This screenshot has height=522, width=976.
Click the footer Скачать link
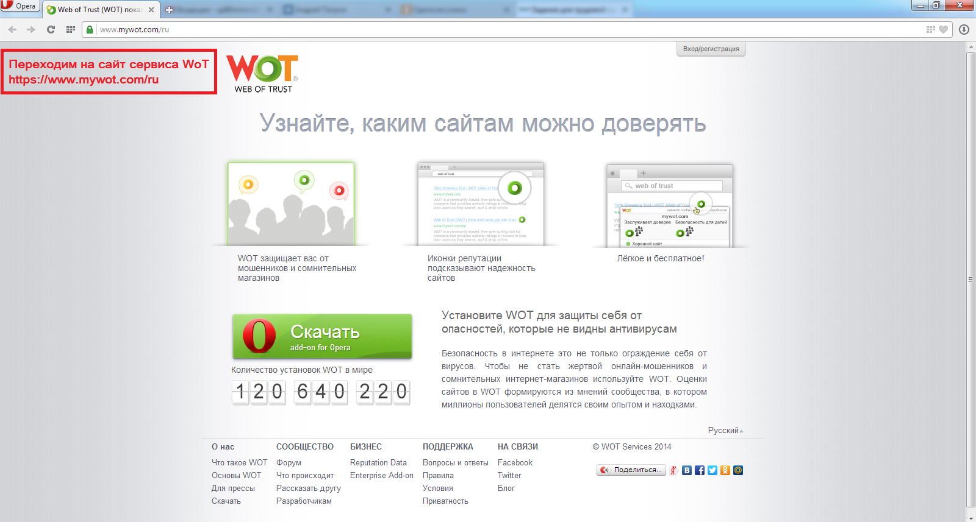tap(226, 501)
